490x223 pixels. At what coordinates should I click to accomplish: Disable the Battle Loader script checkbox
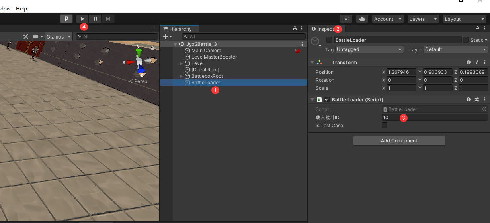coord(327,99)
